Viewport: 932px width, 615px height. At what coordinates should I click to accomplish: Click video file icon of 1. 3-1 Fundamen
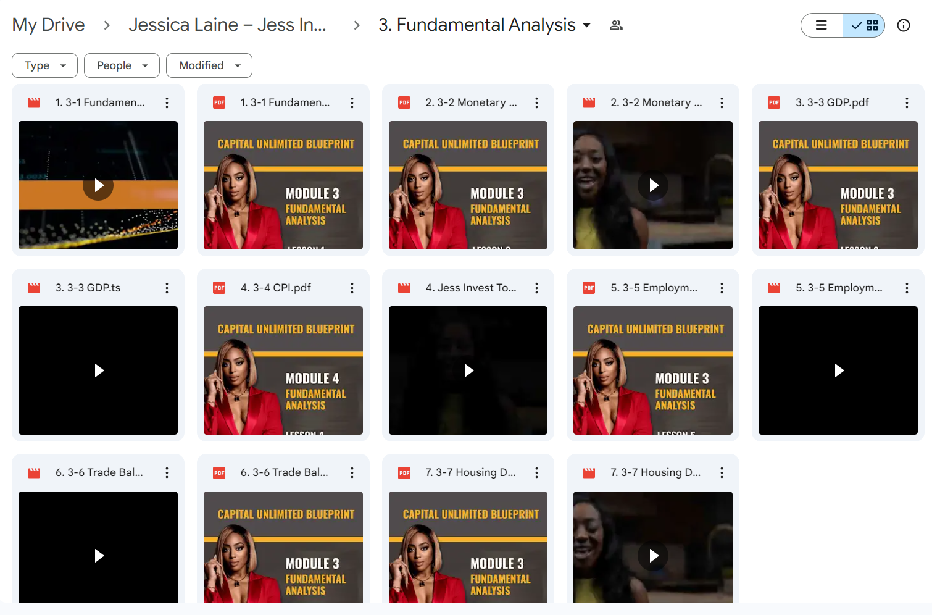[34, 102]
